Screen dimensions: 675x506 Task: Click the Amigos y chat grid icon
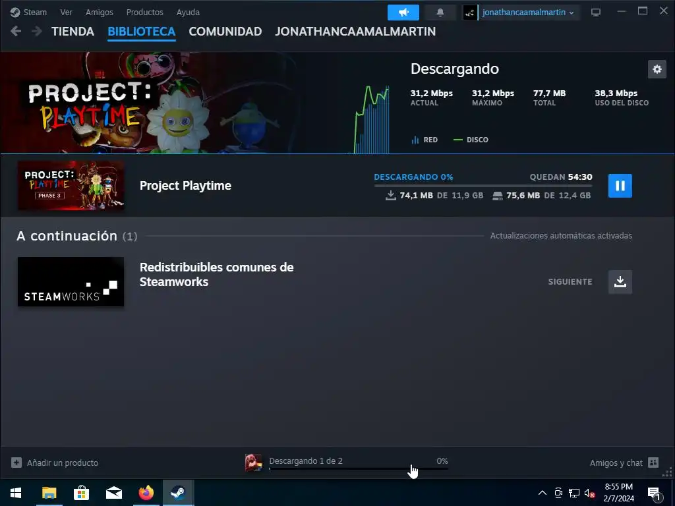tap(653, 463)
